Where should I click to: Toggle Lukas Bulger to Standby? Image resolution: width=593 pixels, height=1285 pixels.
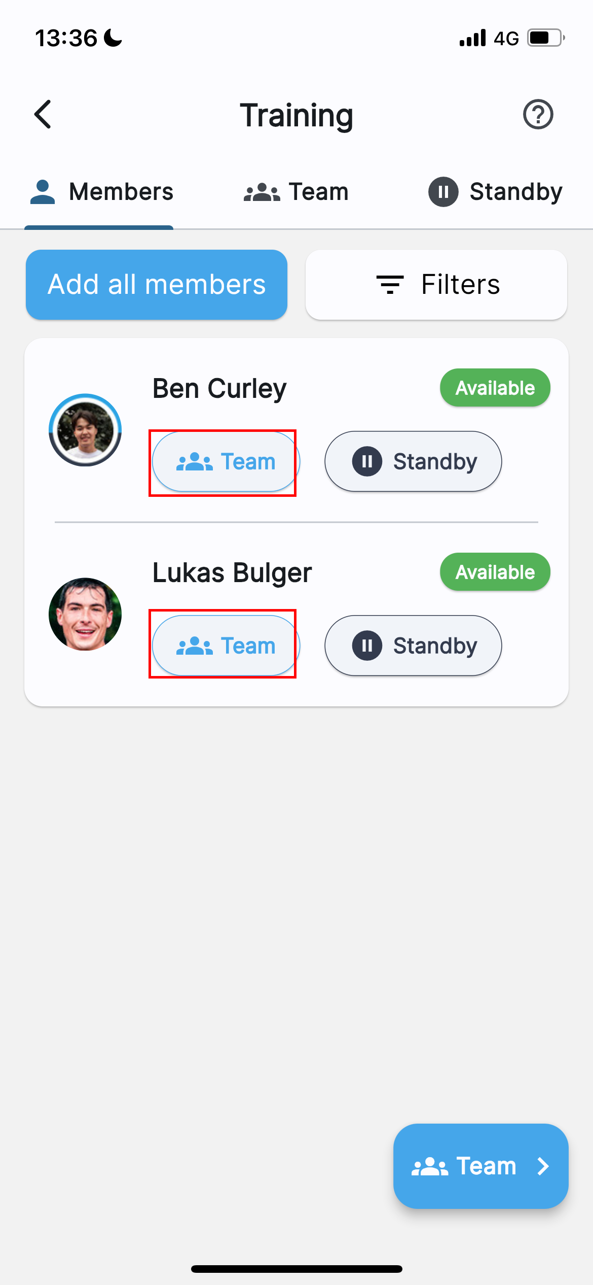[x=413, y=646]
